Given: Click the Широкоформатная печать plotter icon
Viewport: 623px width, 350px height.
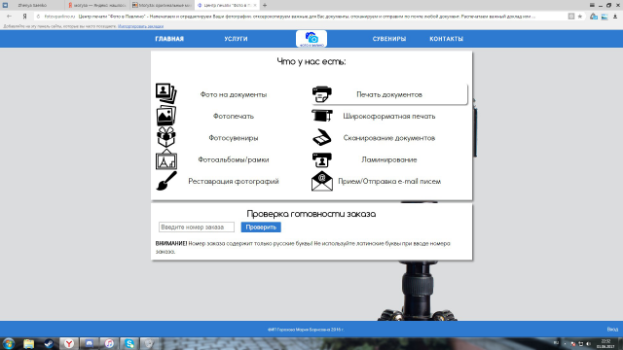Looking at the screenshot, I should coord(322,116).
